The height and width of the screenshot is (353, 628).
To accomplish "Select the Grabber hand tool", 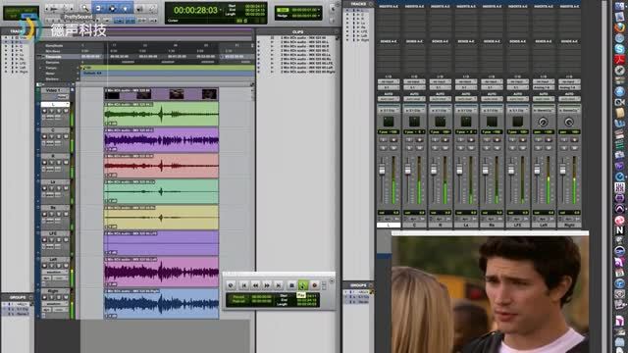I will 126,9.
